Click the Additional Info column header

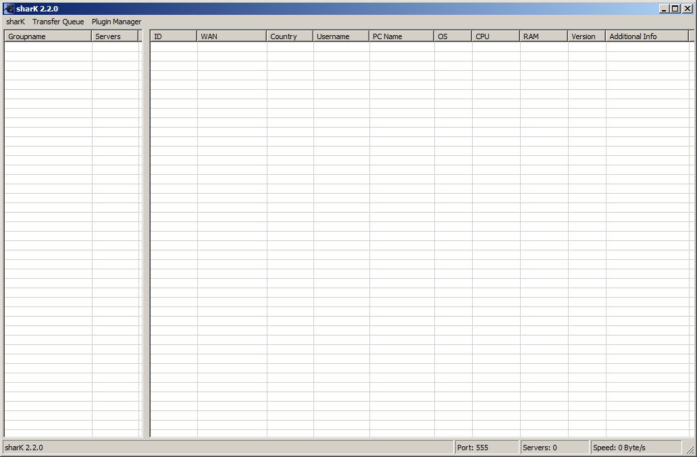(646, 36)
